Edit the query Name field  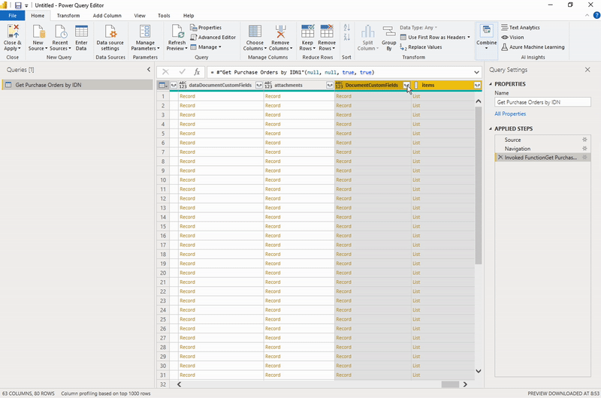point(542,102)
